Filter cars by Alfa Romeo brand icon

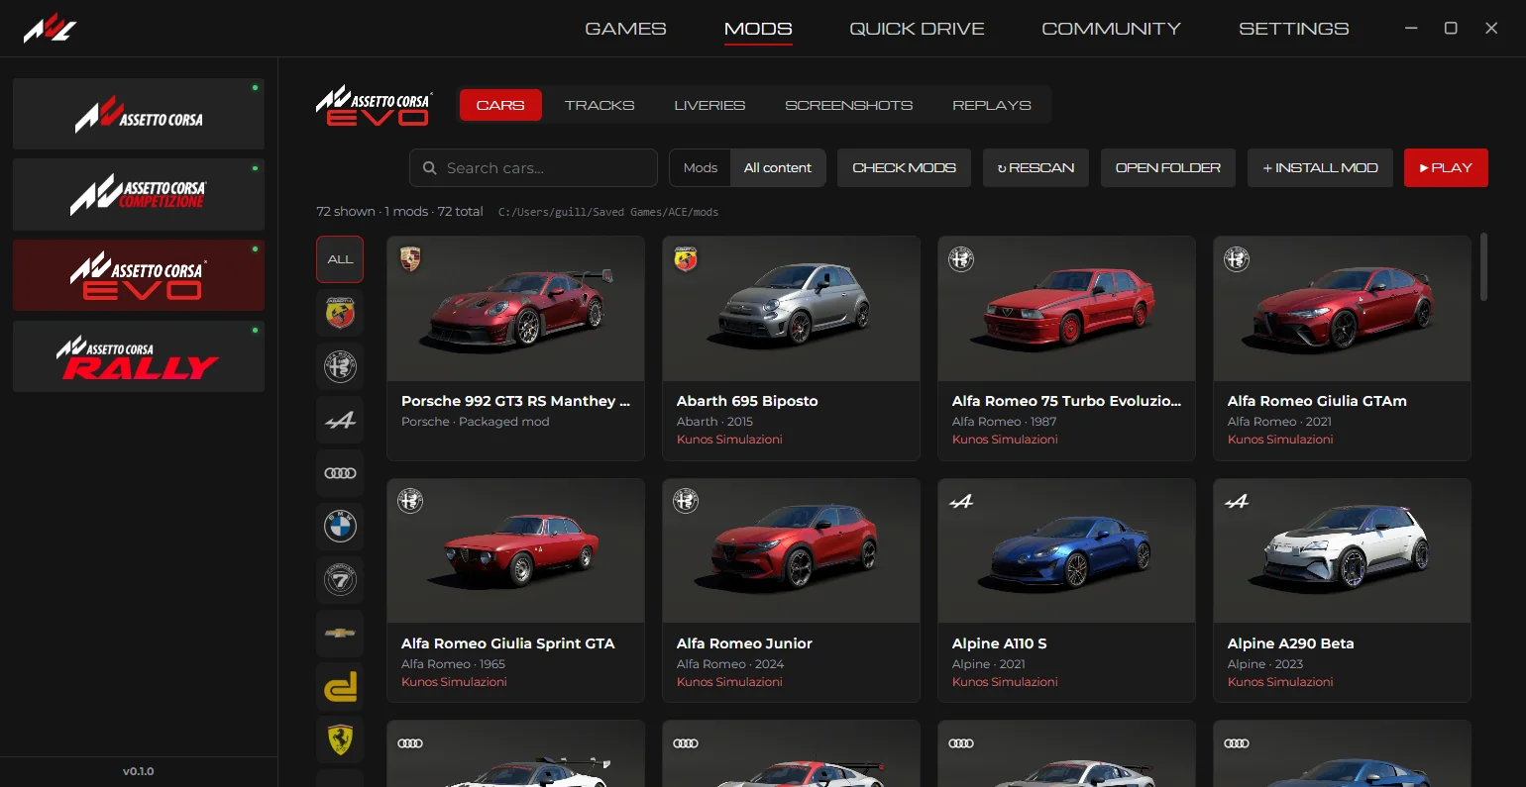pos(340,366)
